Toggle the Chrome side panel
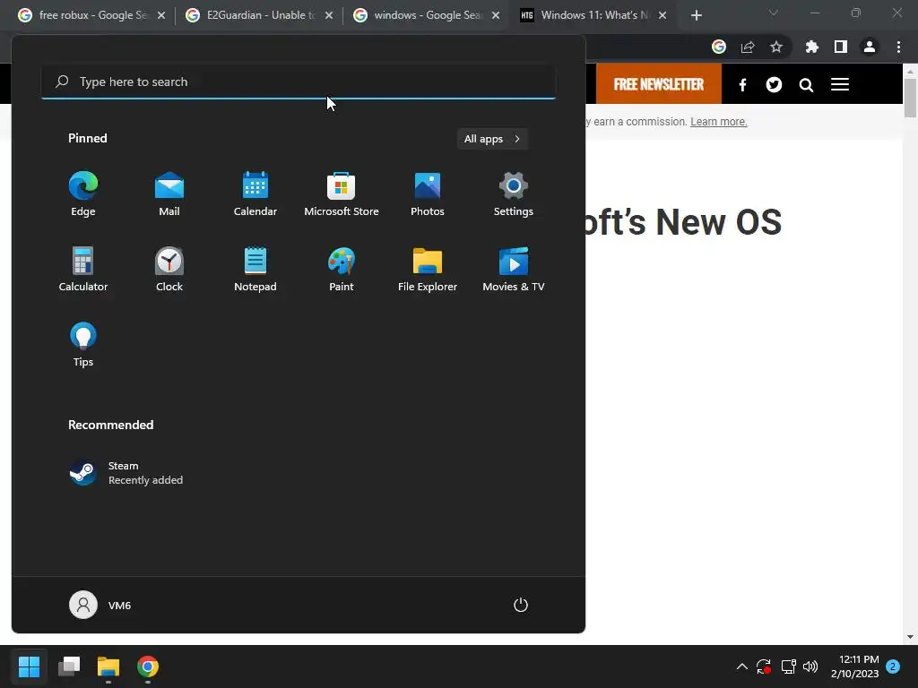918x688 pixels. [x=841, y=47]
